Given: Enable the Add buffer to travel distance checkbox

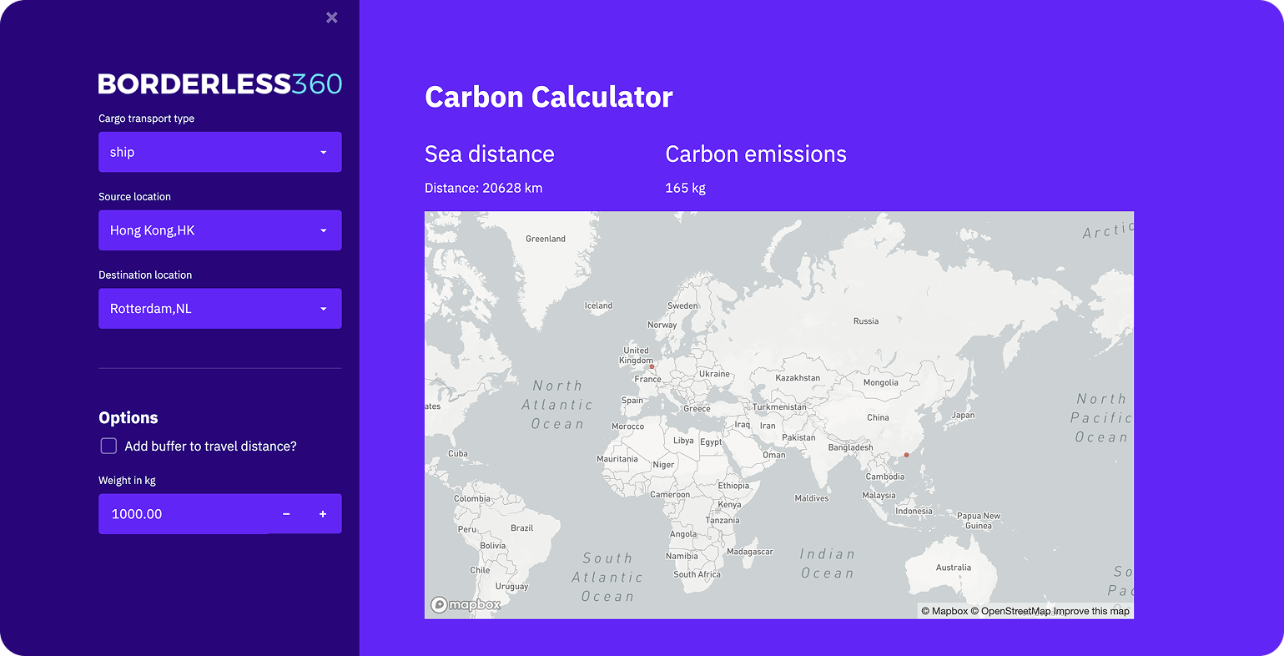Looking at the screenshot, I should (x=108, y=447).
